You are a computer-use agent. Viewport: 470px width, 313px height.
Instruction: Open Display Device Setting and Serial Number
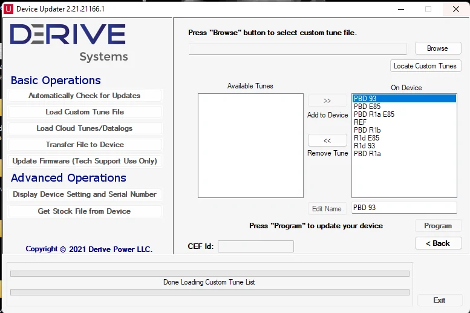[85, 194]
